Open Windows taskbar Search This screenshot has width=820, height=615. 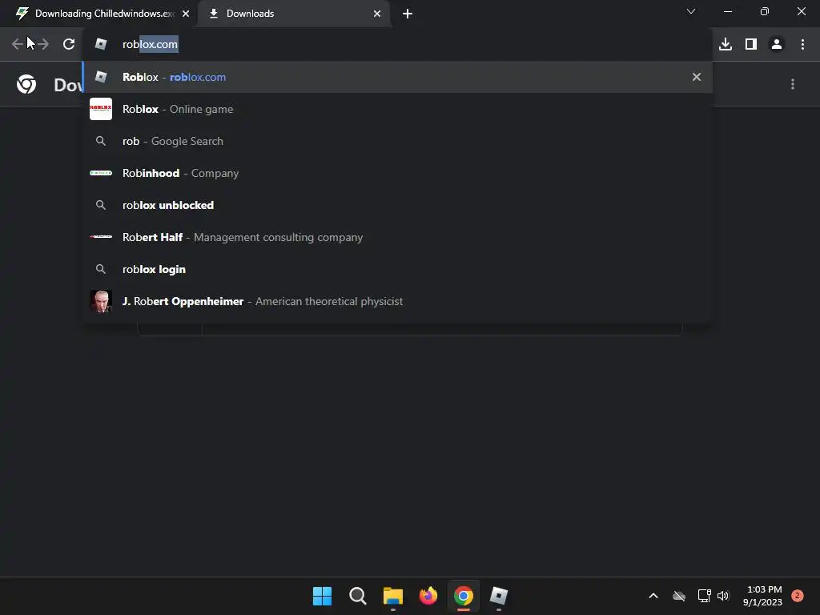coord(358,596)
